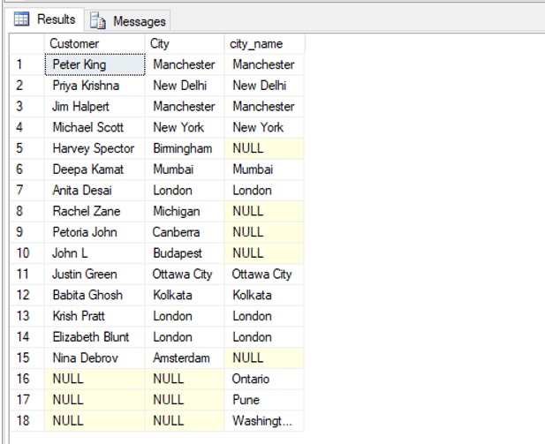Click the Budapest city cell
This screenshot has height=444, width=545.
[185, 253]
